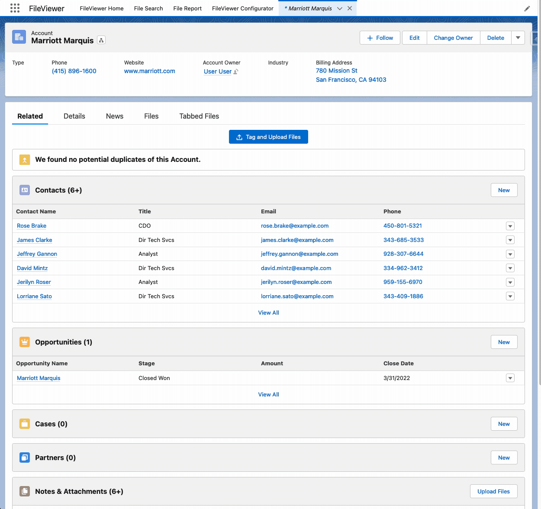Open row actions menu for Jerilyn Roser

[510, 282]
